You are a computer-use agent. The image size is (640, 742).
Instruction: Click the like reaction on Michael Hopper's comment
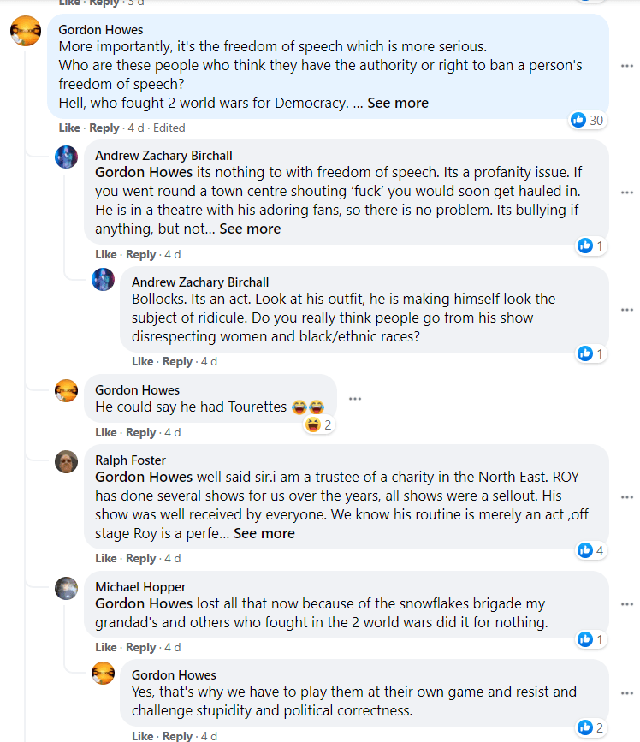tap(586, 639)
